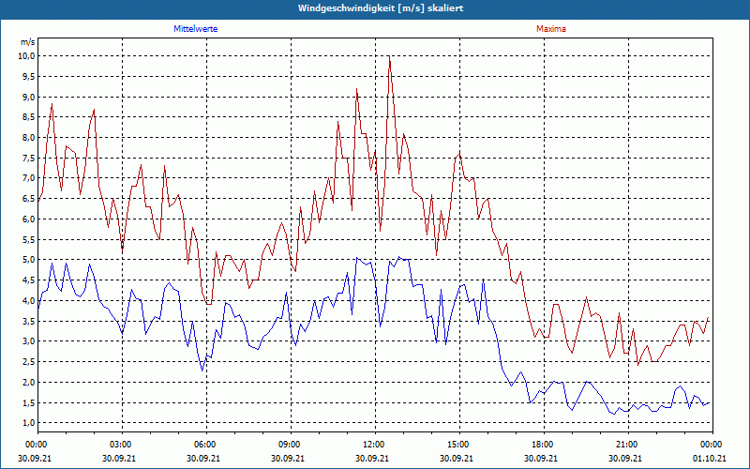Click the '01.10.21' date label
The width and height of the screenshot is (750, 469).
710,458
